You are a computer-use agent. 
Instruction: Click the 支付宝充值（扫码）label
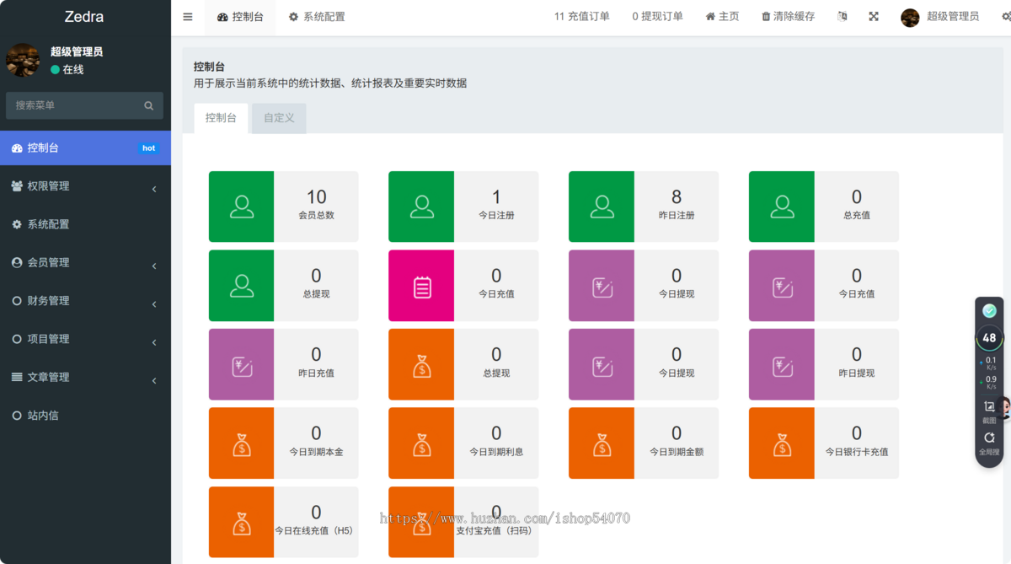(x=494, y=531)
